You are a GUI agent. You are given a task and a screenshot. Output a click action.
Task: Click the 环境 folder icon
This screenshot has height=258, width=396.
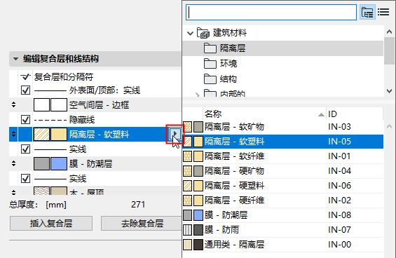click(210, 64)
